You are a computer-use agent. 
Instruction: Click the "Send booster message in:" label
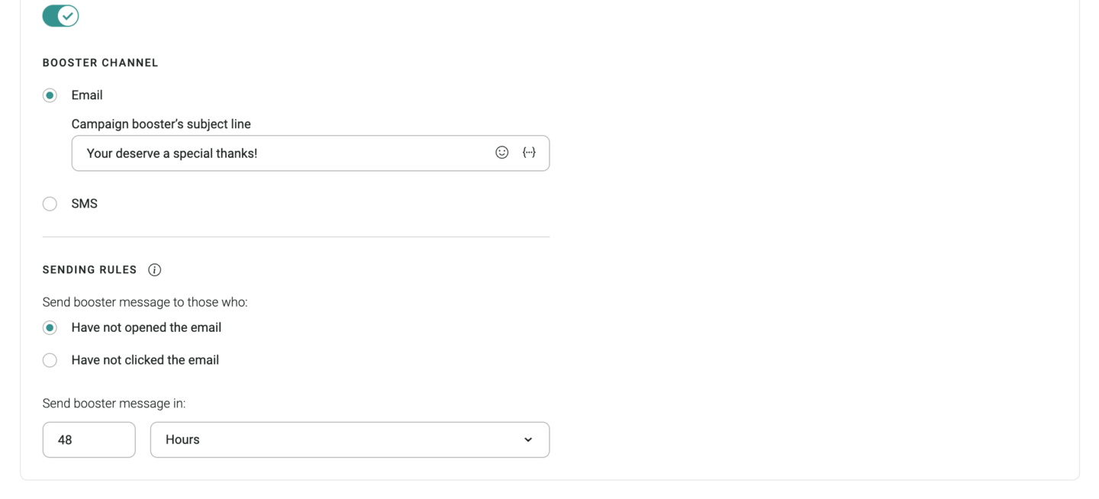(114, 403)
